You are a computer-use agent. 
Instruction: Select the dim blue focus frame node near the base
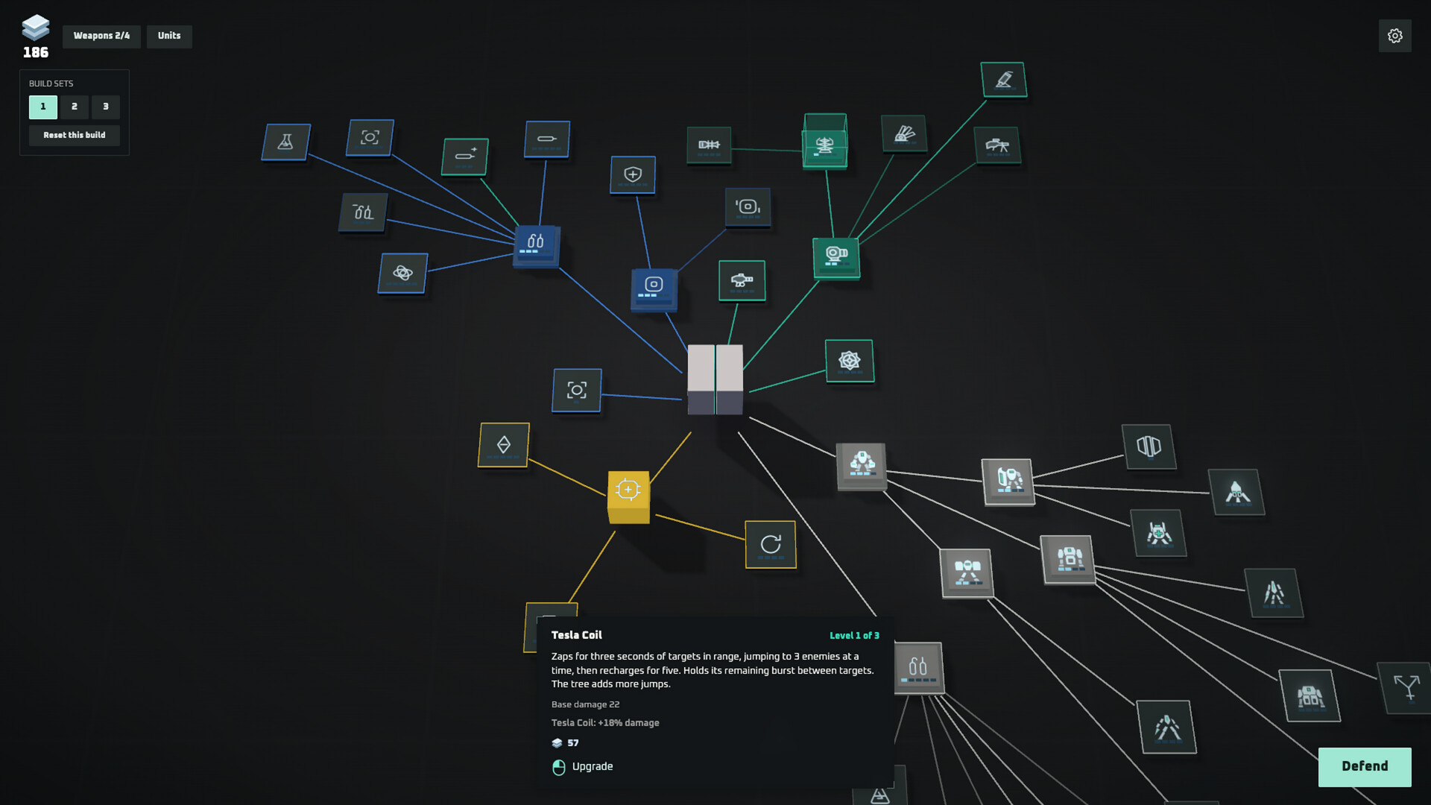577,390
